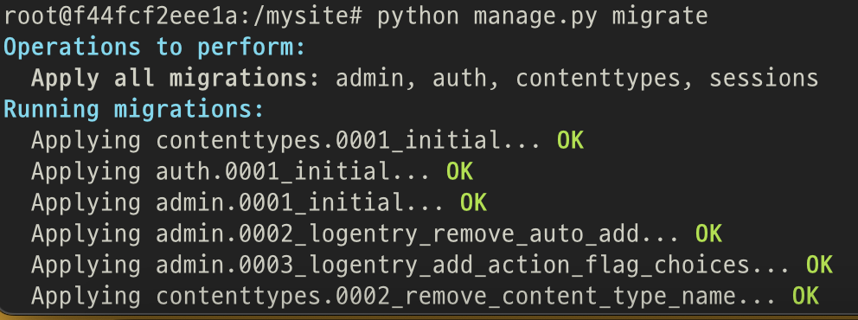
Task: Click the shell prompt root@f44fcf2eee1a text
Action: coord(121,16)
